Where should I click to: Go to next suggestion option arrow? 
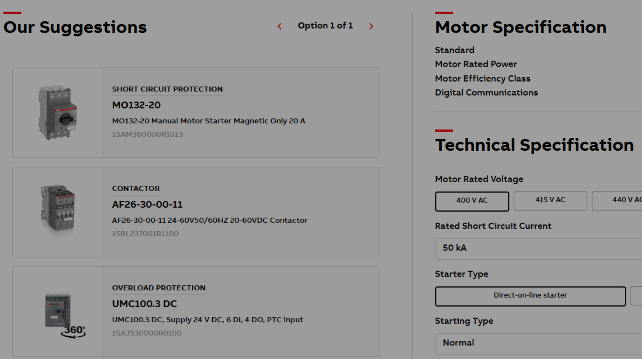(371, 26)
